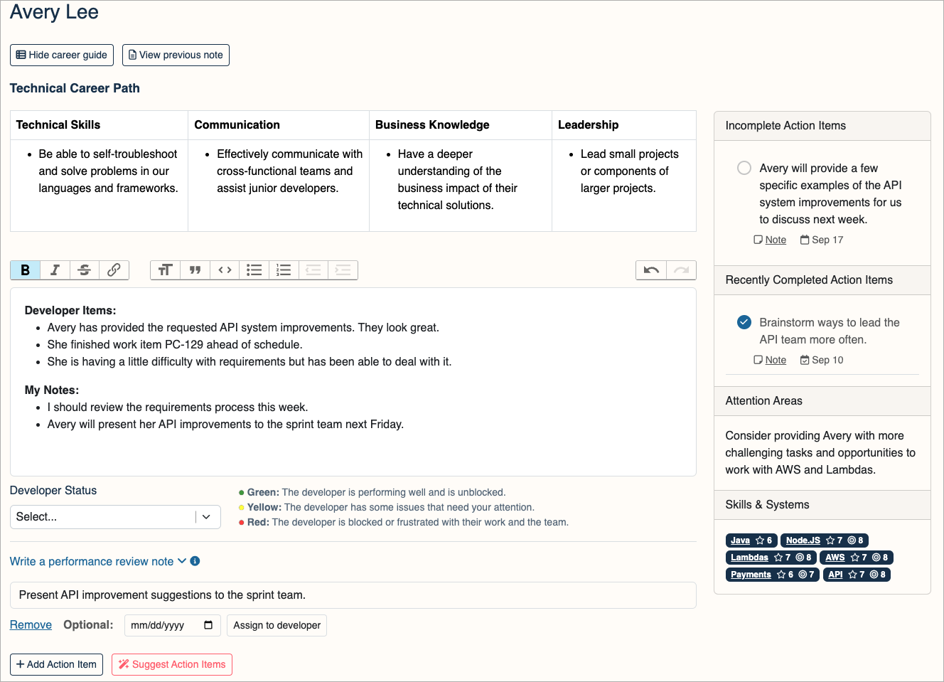The width and height of the screenshot is (944, 682).
Task: Undo the last edit
Action: pyautogui.click(x=651, y=270)
